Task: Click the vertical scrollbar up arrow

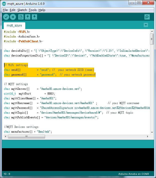Action: pyautogui.click(x=152, y=31)
